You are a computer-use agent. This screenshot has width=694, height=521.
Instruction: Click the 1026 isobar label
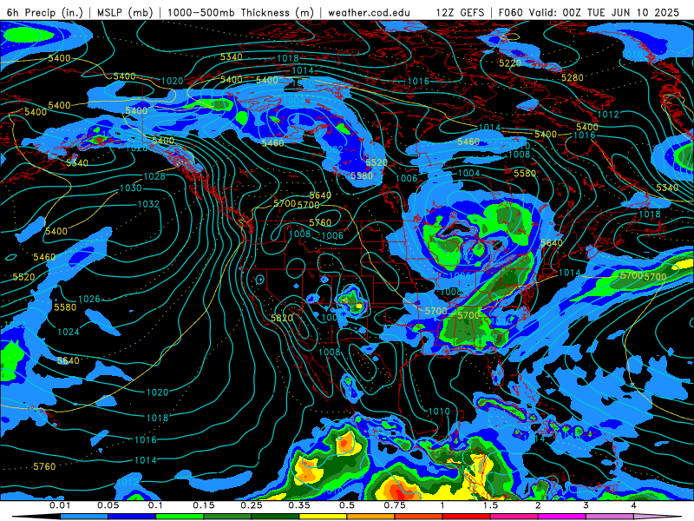(x=89, y=299)
